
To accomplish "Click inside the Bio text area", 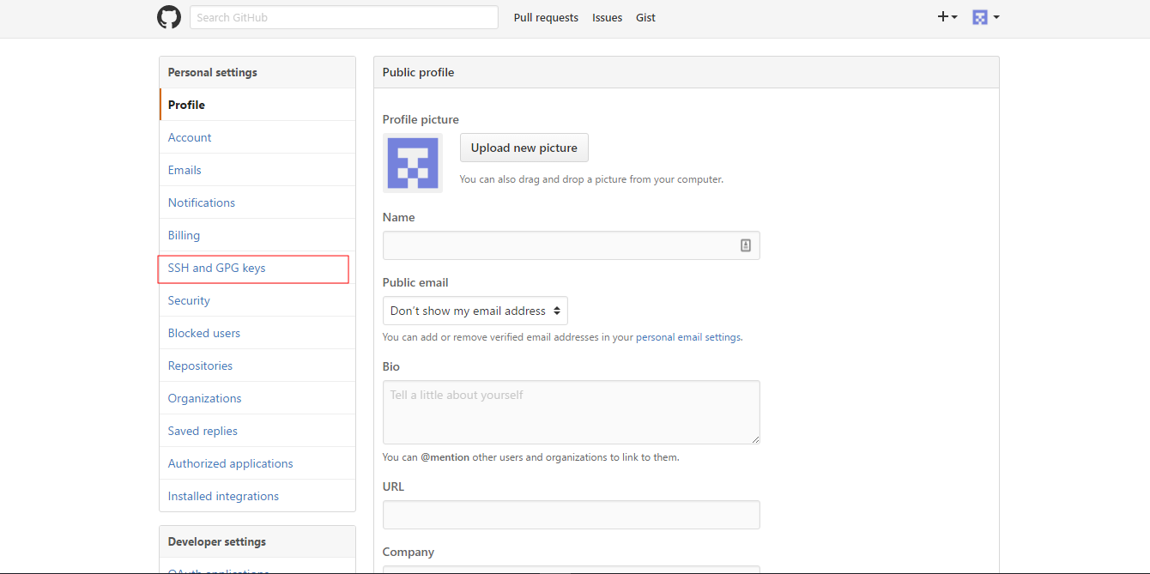I will click(x=571, y=412).
